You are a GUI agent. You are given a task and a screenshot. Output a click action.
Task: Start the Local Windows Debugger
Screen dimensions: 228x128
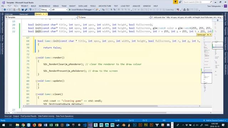click(x=81, y=10)
